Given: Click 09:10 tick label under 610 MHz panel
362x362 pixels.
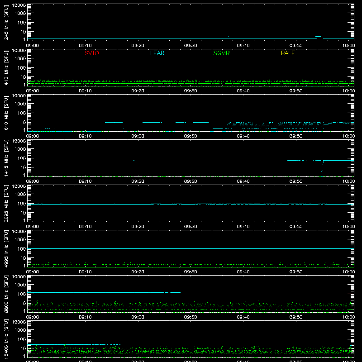Looking at the screenshot, I should pos(85,136).
